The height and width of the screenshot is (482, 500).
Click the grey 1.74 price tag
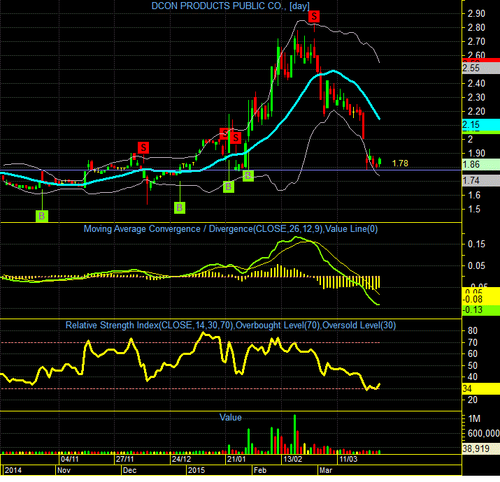(481, 181)
